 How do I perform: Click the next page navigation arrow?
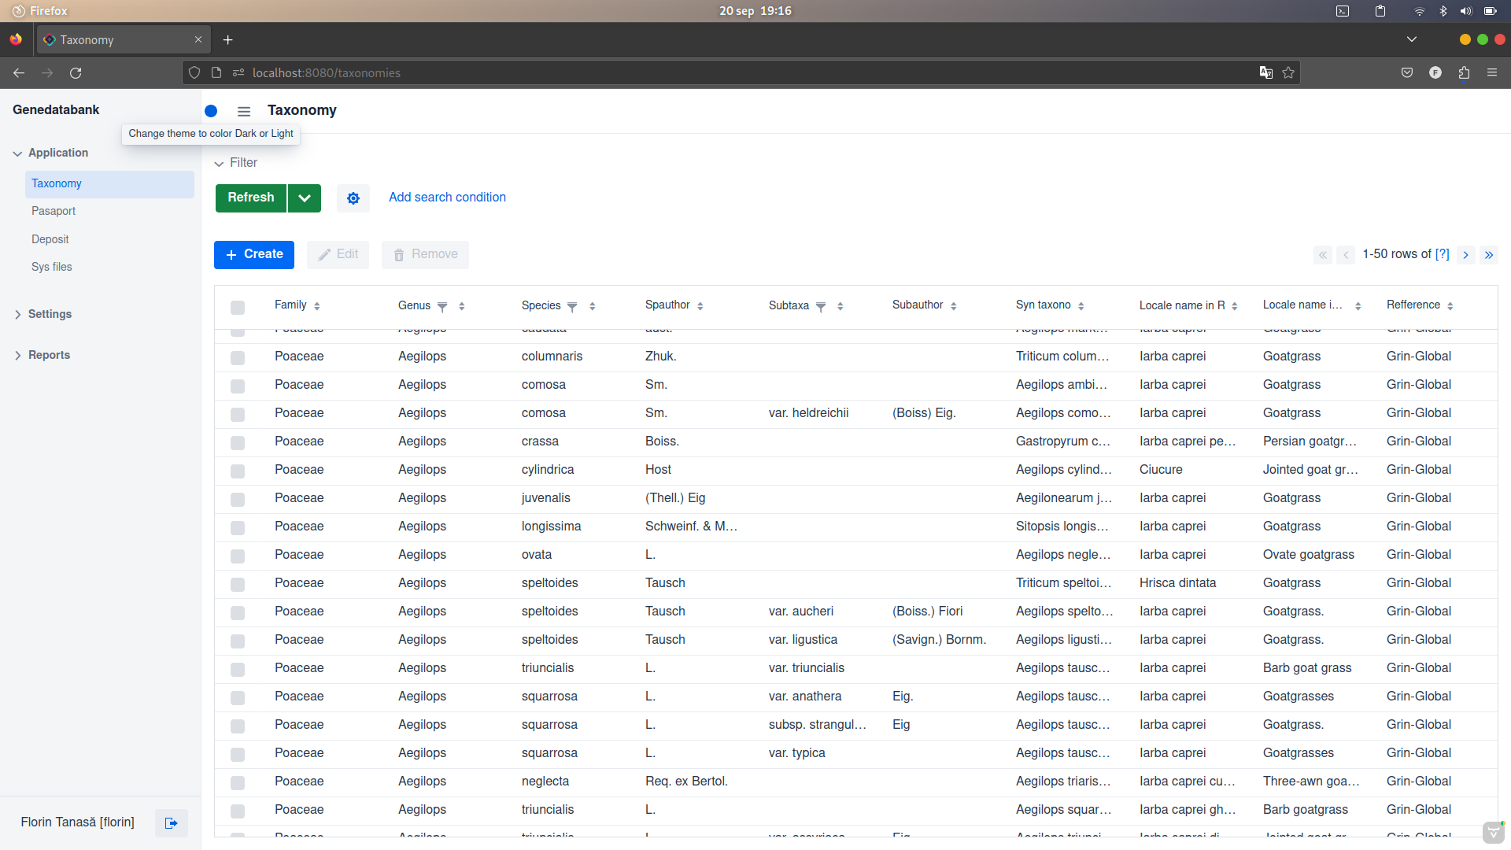click(1465, 254)
